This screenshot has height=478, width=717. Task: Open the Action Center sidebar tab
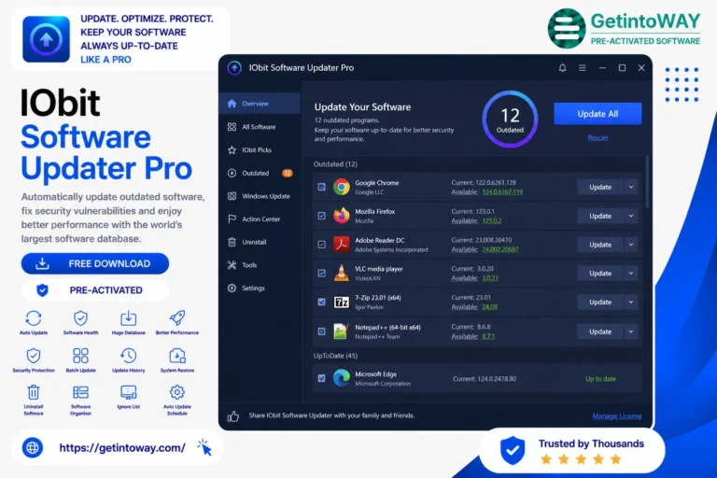pyautogui.click(x=260, y=218)
